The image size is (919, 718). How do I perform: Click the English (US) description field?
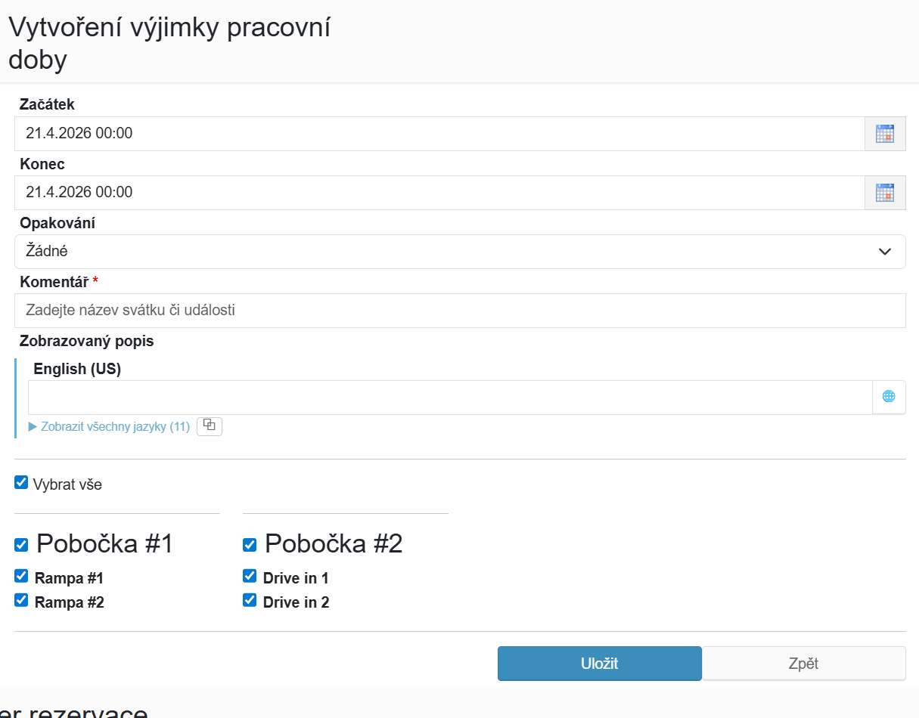(450, 397)
